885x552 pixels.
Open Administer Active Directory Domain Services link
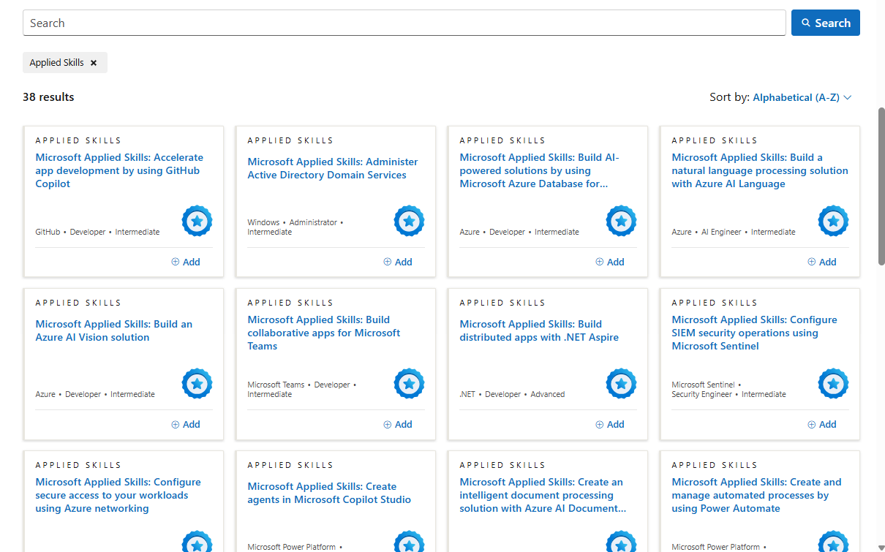pyautogui.click(x=333, y=168)
